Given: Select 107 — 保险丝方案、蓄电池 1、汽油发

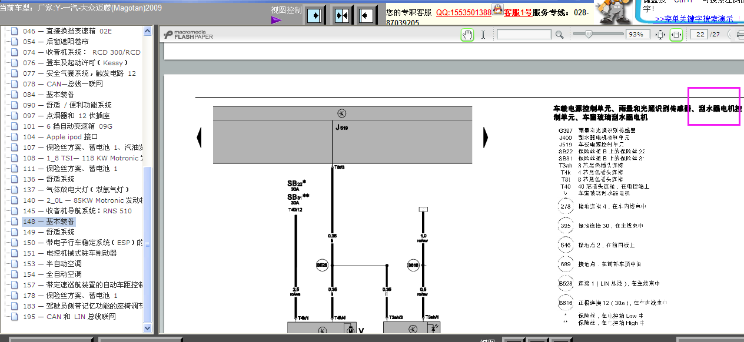Looking at the screenshot, I should 82,147.
